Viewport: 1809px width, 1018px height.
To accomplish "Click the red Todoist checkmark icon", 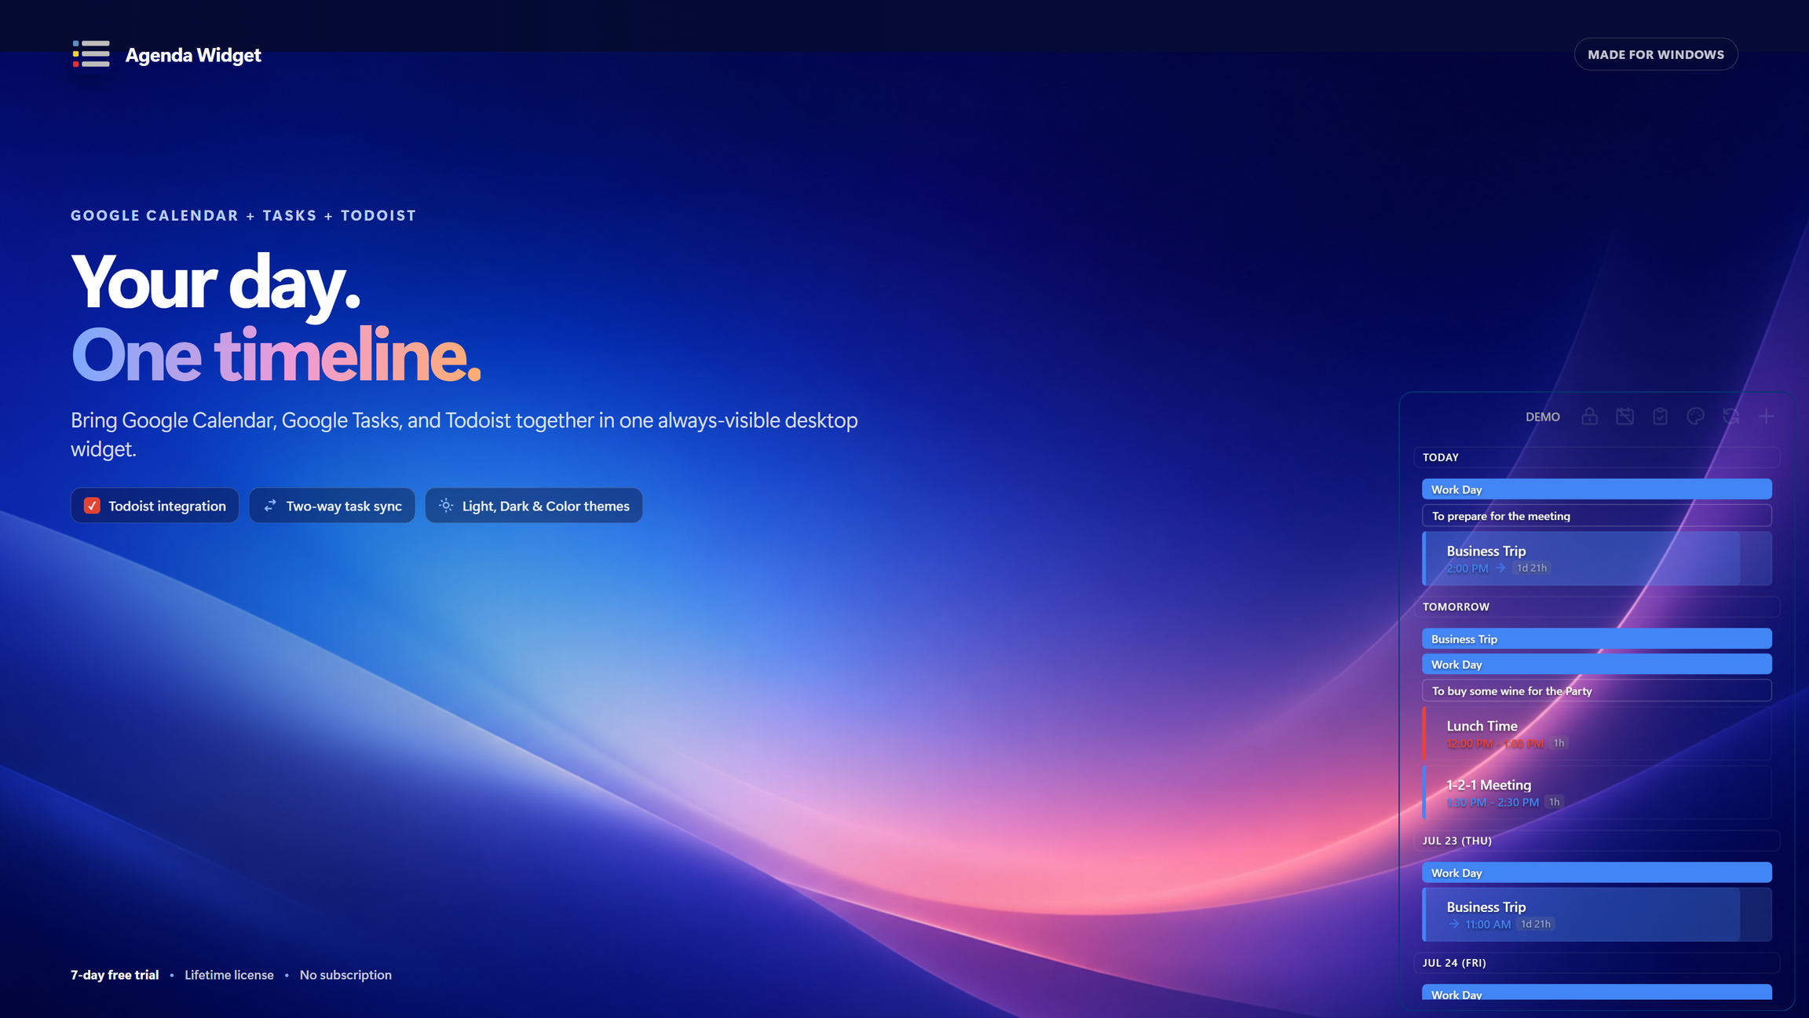I will click(x=92, y=506).
